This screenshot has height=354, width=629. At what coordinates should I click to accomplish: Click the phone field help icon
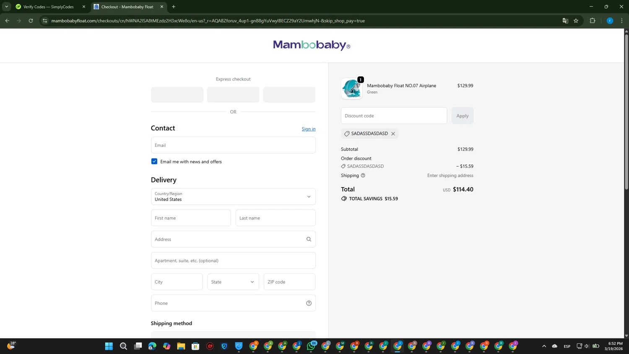pos(309,303)
